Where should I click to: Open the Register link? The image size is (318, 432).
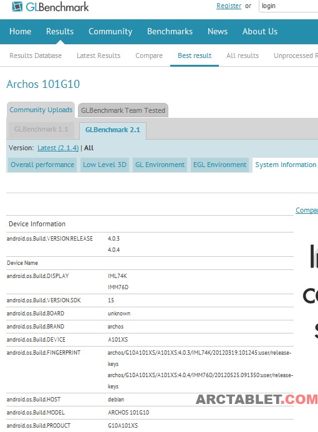coord(229,6)
